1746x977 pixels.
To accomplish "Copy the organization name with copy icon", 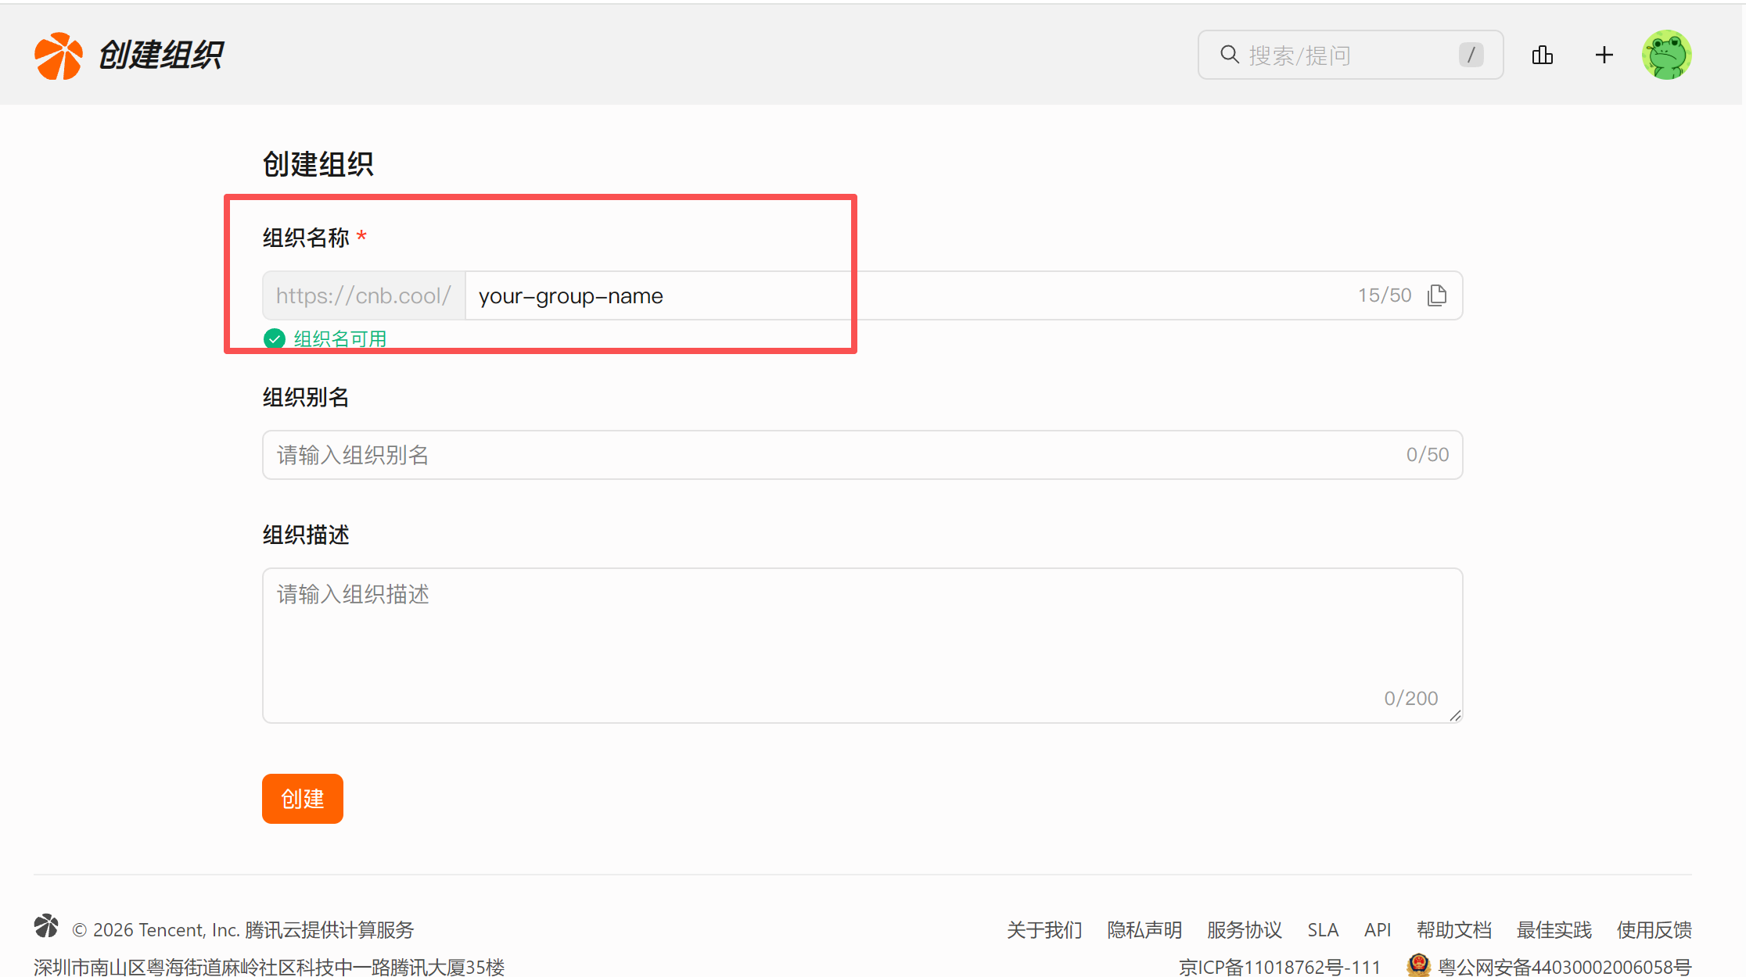I will pyautogui.click(x=1437, y=295).
